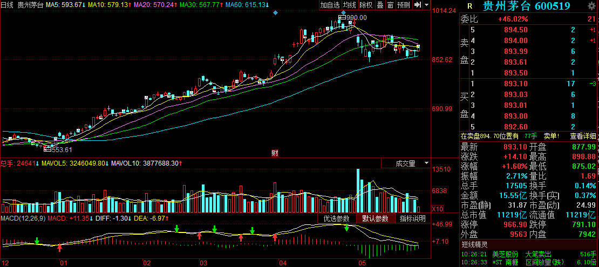Click the MA60: 615.13 indicator label
Screen dimensions: 599x267
coord(247,5)
